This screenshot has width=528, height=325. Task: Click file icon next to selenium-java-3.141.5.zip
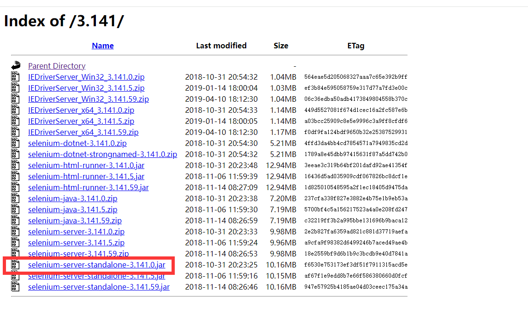[16, 209]
